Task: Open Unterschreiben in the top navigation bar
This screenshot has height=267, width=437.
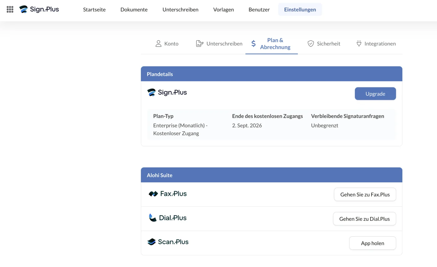Action: (180, 9)
